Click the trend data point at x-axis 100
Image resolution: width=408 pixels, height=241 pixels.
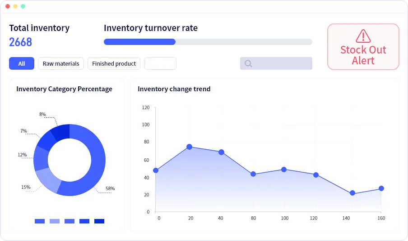pyautogui.click(x=284, y=170)
